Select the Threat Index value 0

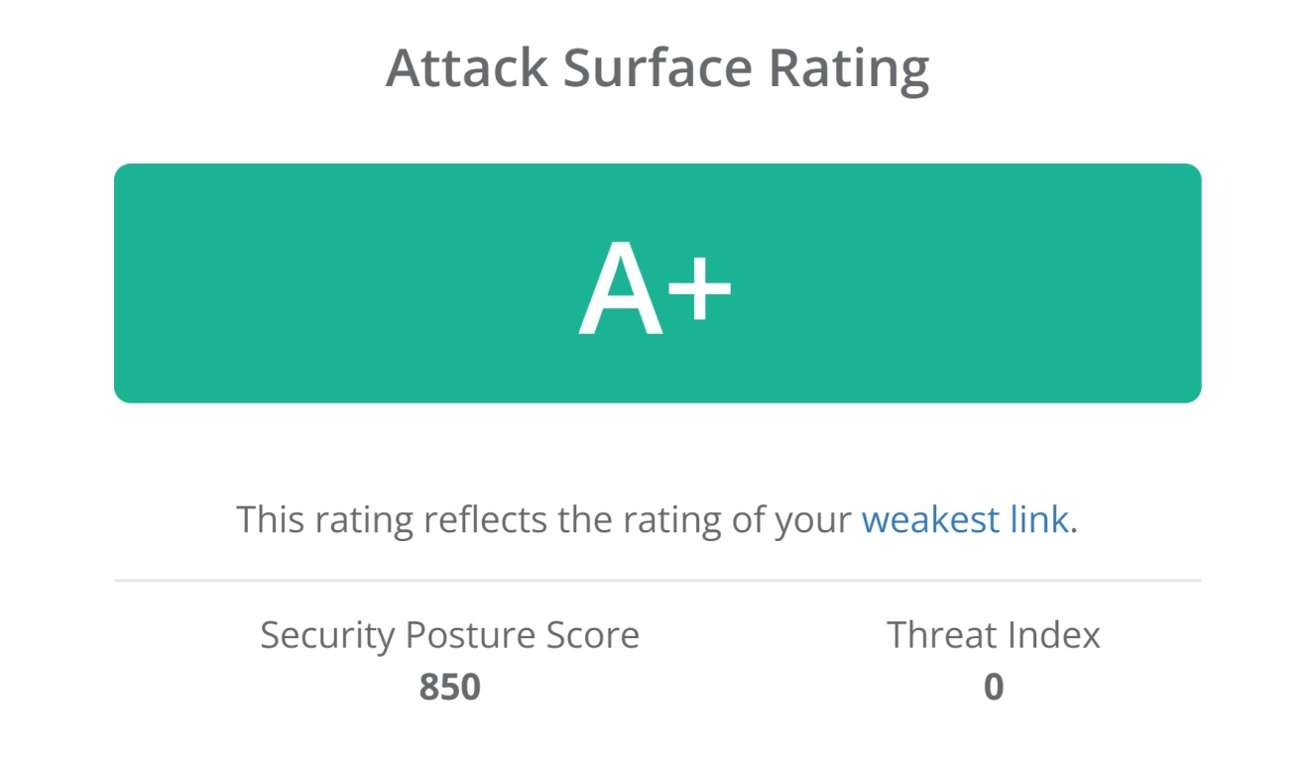point(993,687)
